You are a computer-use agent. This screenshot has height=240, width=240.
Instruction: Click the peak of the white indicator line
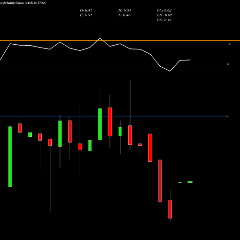100,38
